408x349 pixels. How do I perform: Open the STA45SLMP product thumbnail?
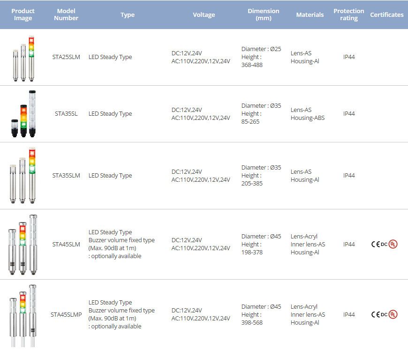[23, 315]
